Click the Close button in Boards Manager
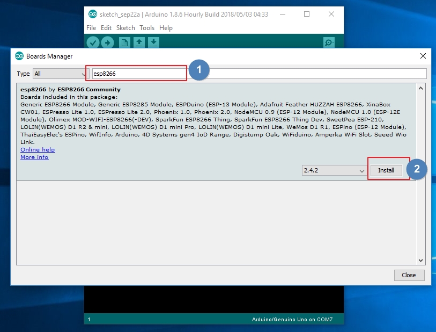This screenshot has width=436, height=332. point(409,275)
